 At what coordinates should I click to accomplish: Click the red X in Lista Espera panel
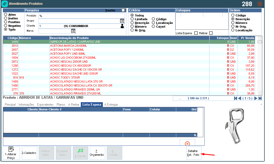(x=187, y=143)
